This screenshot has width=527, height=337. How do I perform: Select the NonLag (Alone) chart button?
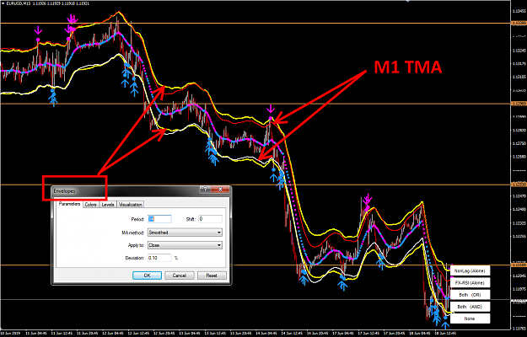[x=470, y=270]
